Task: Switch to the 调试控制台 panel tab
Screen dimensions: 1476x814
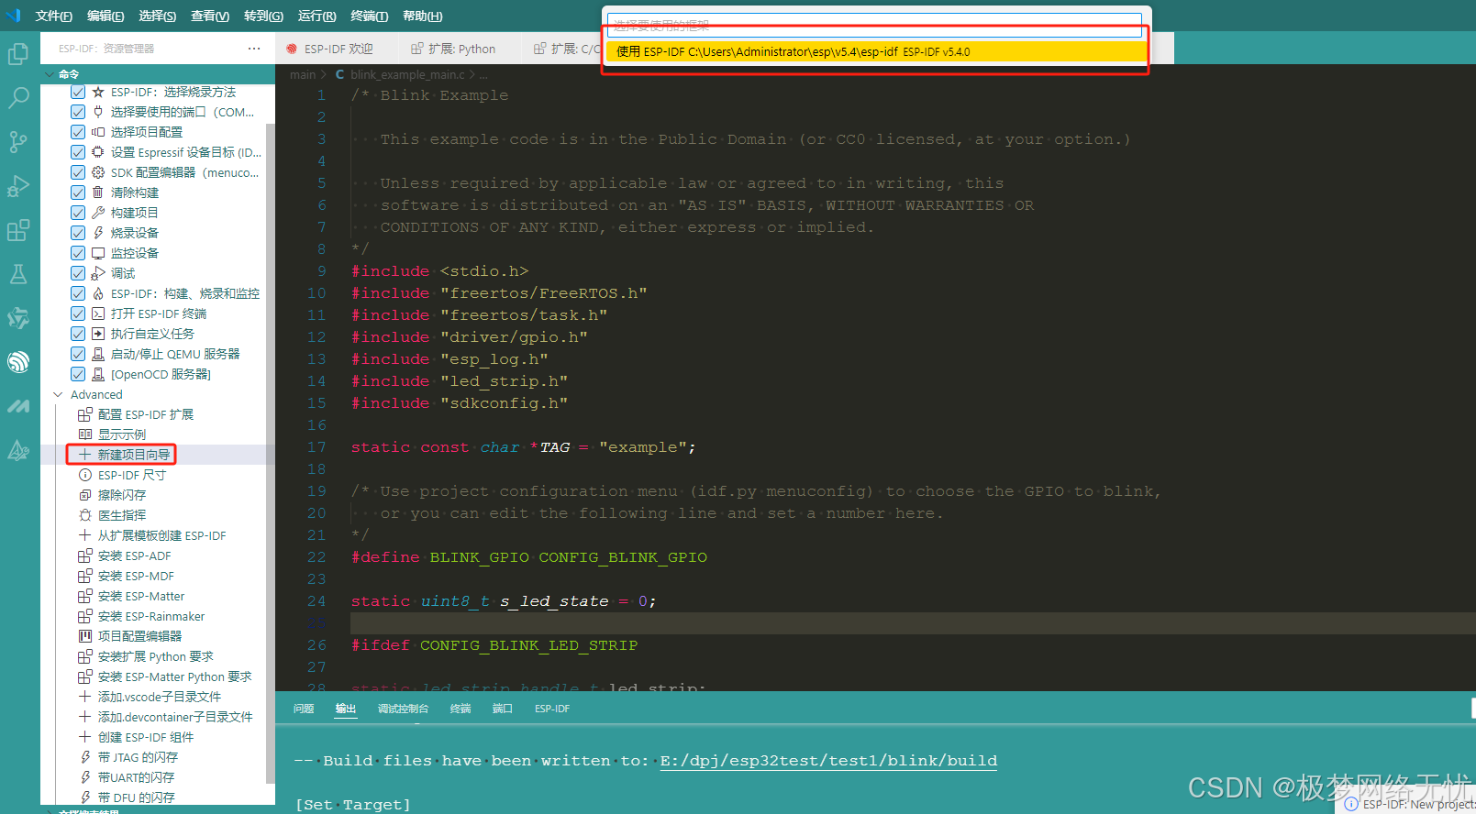Action: point(403,709)
